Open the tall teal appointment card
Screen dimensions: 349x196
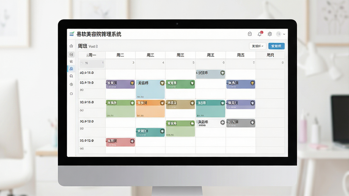click(x=211, y=109)
